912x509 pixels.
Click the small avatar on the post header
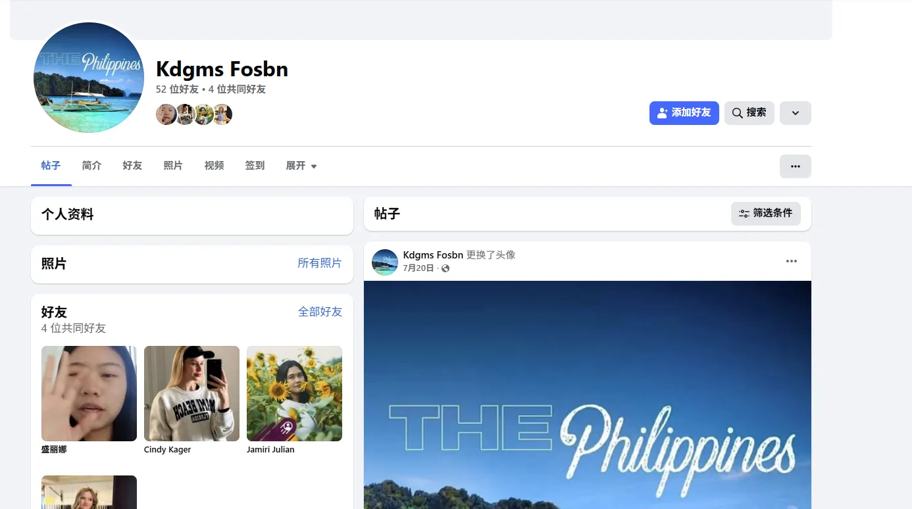[x=385, y=262]
